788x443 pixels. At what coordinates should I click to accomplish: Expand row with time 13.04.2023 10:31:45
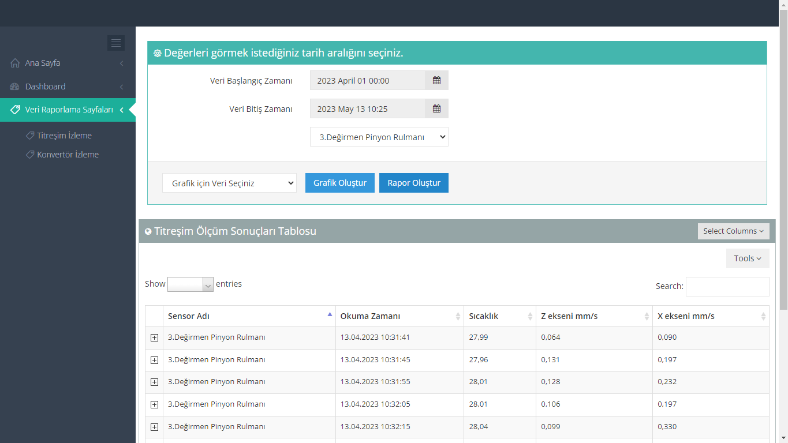click(154, 360)
